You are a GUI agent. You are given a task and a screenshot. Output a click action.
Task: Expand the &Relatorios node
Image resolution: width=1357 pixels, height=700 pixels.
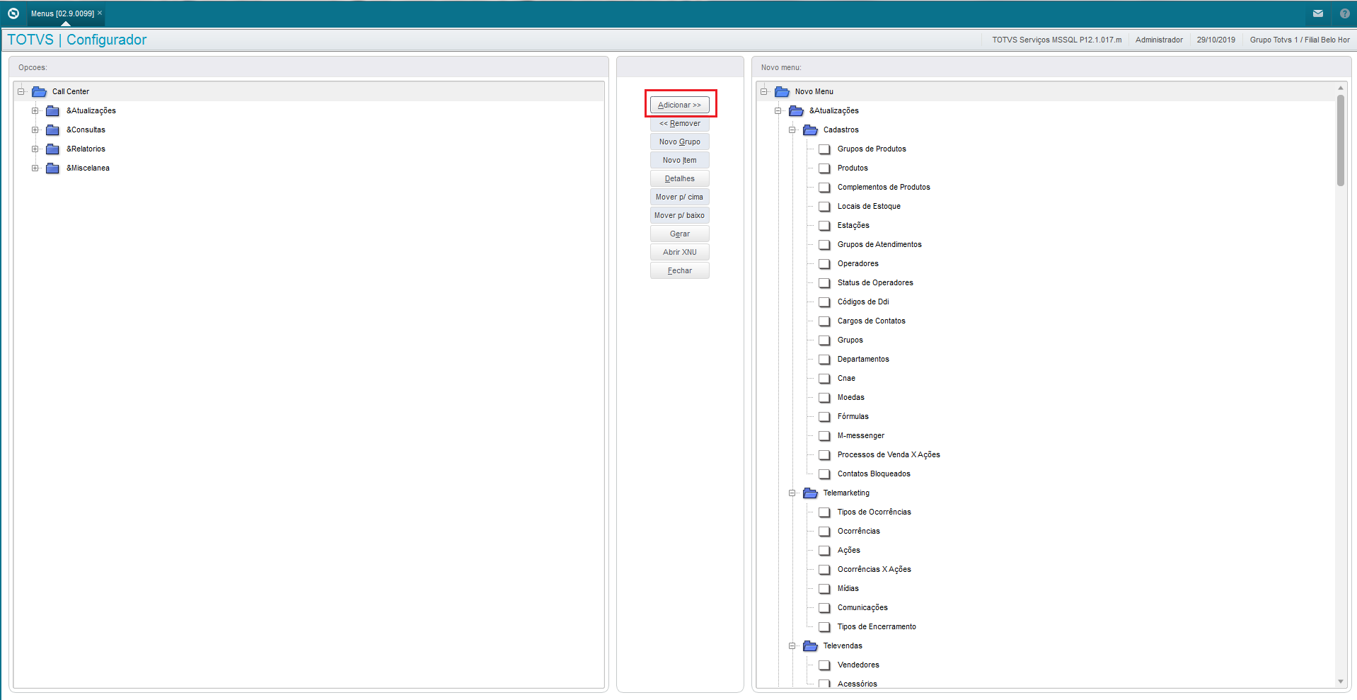(35, 149)
